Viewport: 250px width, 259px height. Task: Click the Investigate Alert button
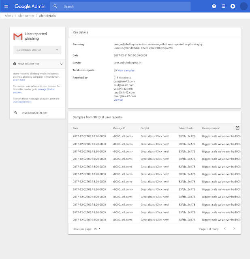tap(34, 113)
